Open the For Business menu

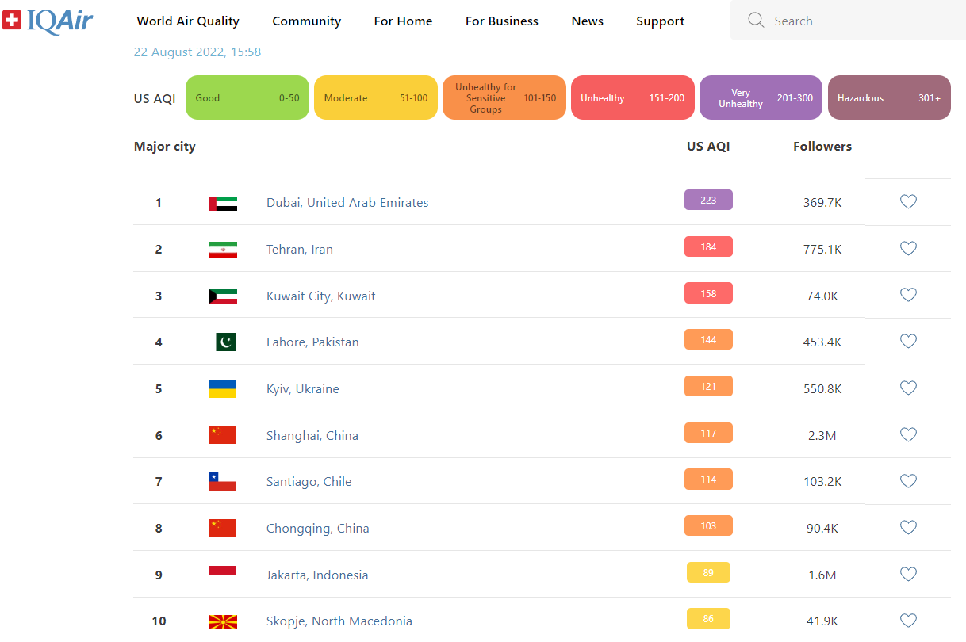[x=502, y=21]
